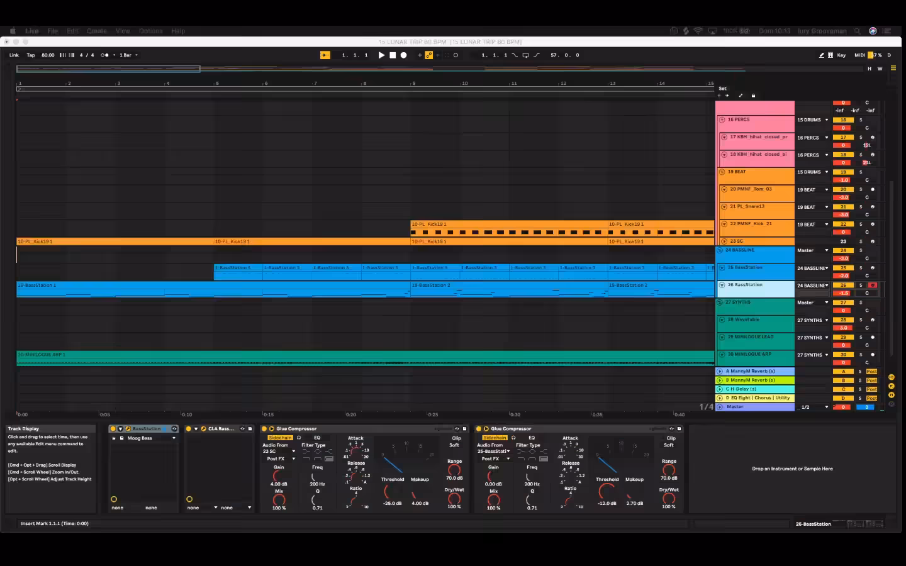Viewport: 906px width, 566px height.
Task: Open Moog Bass preset dropdown
Action: point(151,438)
